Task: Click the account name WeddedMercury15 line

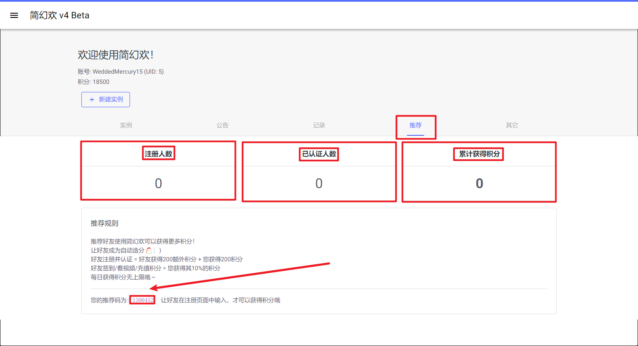Action: click(121, 71)
